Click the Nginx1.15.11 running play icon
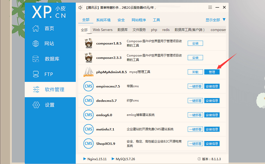 click(x=85, y=159)
